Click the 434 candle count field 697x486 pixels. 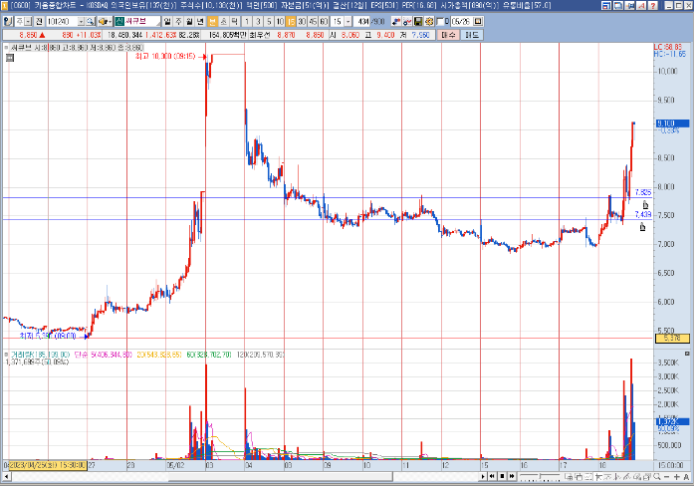361,21
